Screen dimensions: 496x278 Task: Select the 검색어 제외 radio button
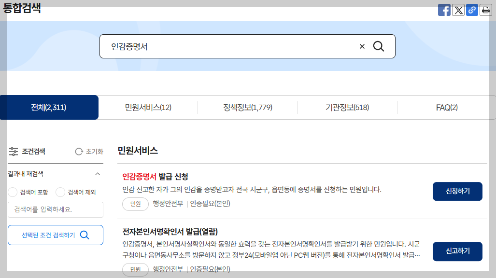[x=60, y=192]
